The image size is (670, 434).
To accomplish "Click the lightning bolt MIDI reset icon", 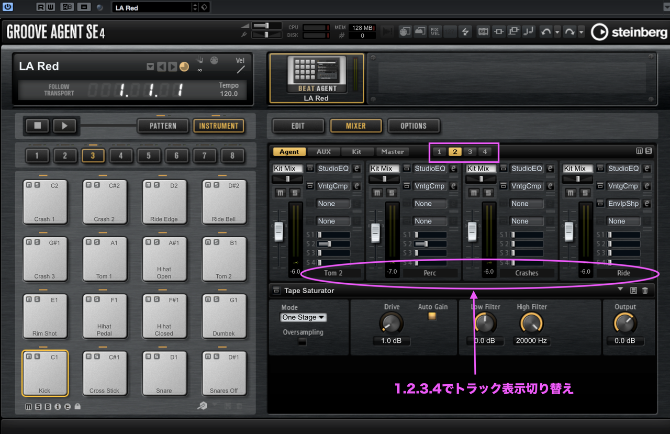I will [x=465, y=31].
